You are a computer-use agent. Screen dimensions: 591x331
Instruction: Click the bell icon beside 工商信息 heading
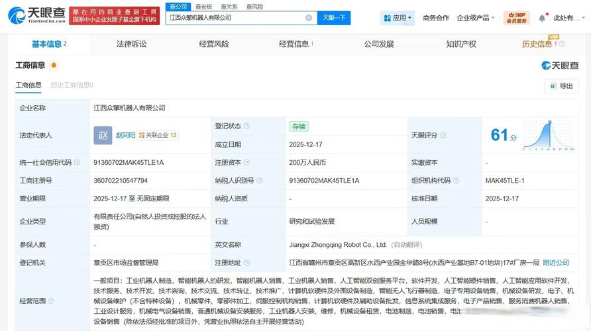[54, 65]
